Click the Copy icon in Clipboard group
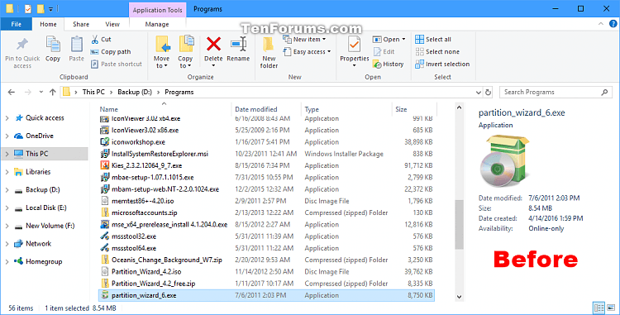Screen dimensions: 620x315 tap(53, 45)
